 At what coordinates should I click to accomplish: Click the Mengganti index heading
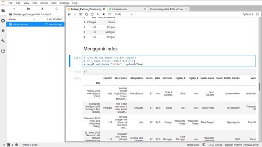click(x=101, y=49)
